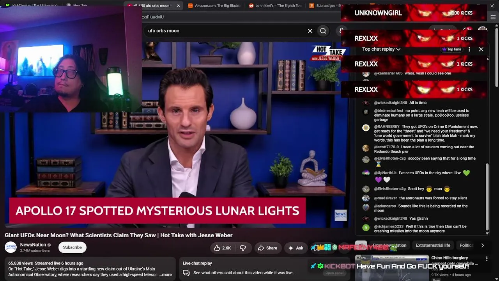Click the page vertical scrollbar thumb
Viewport: 499px width, 281px height.
click(x=496, y=59)
